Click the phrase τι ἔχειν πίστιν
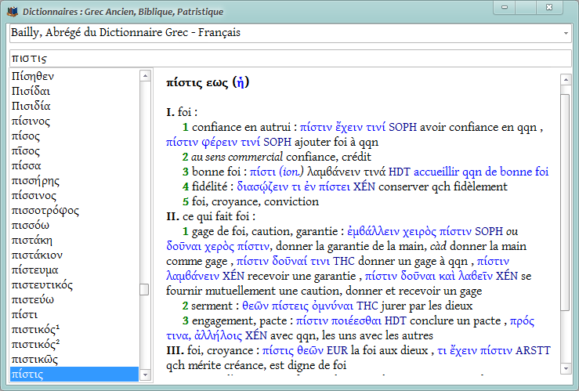The height and width of the screenshot is (391, 579). click(475, 350)
